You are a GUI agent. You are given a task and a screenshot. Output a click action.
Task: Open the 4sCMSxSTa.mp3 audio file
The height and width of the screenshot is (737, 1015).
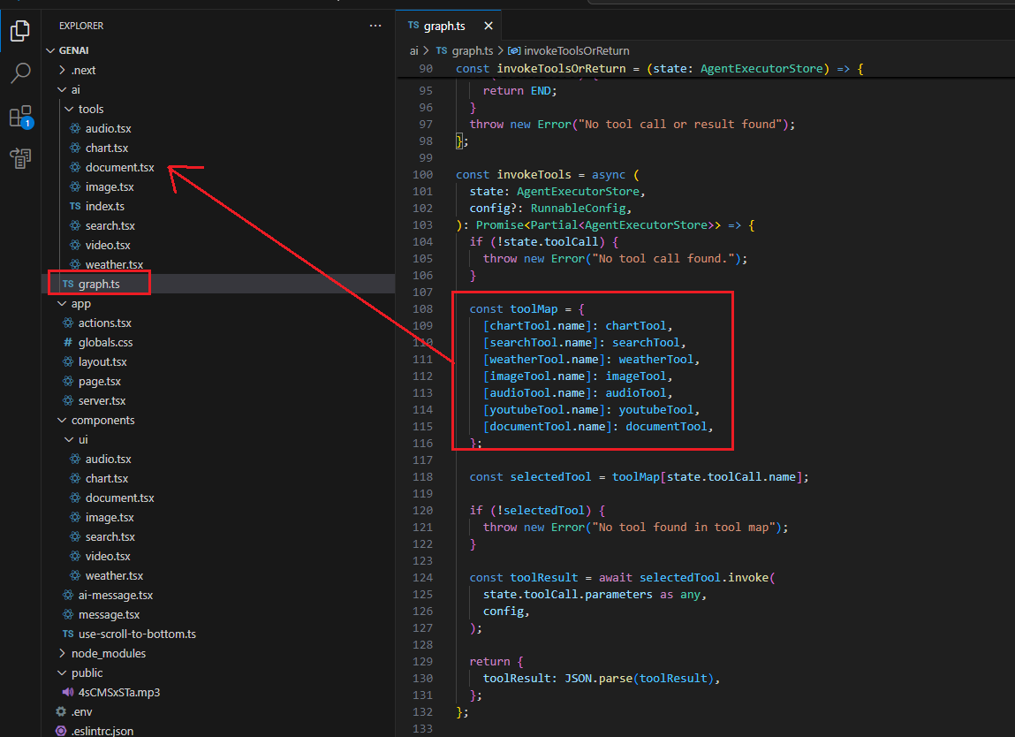tap(119, 692)
